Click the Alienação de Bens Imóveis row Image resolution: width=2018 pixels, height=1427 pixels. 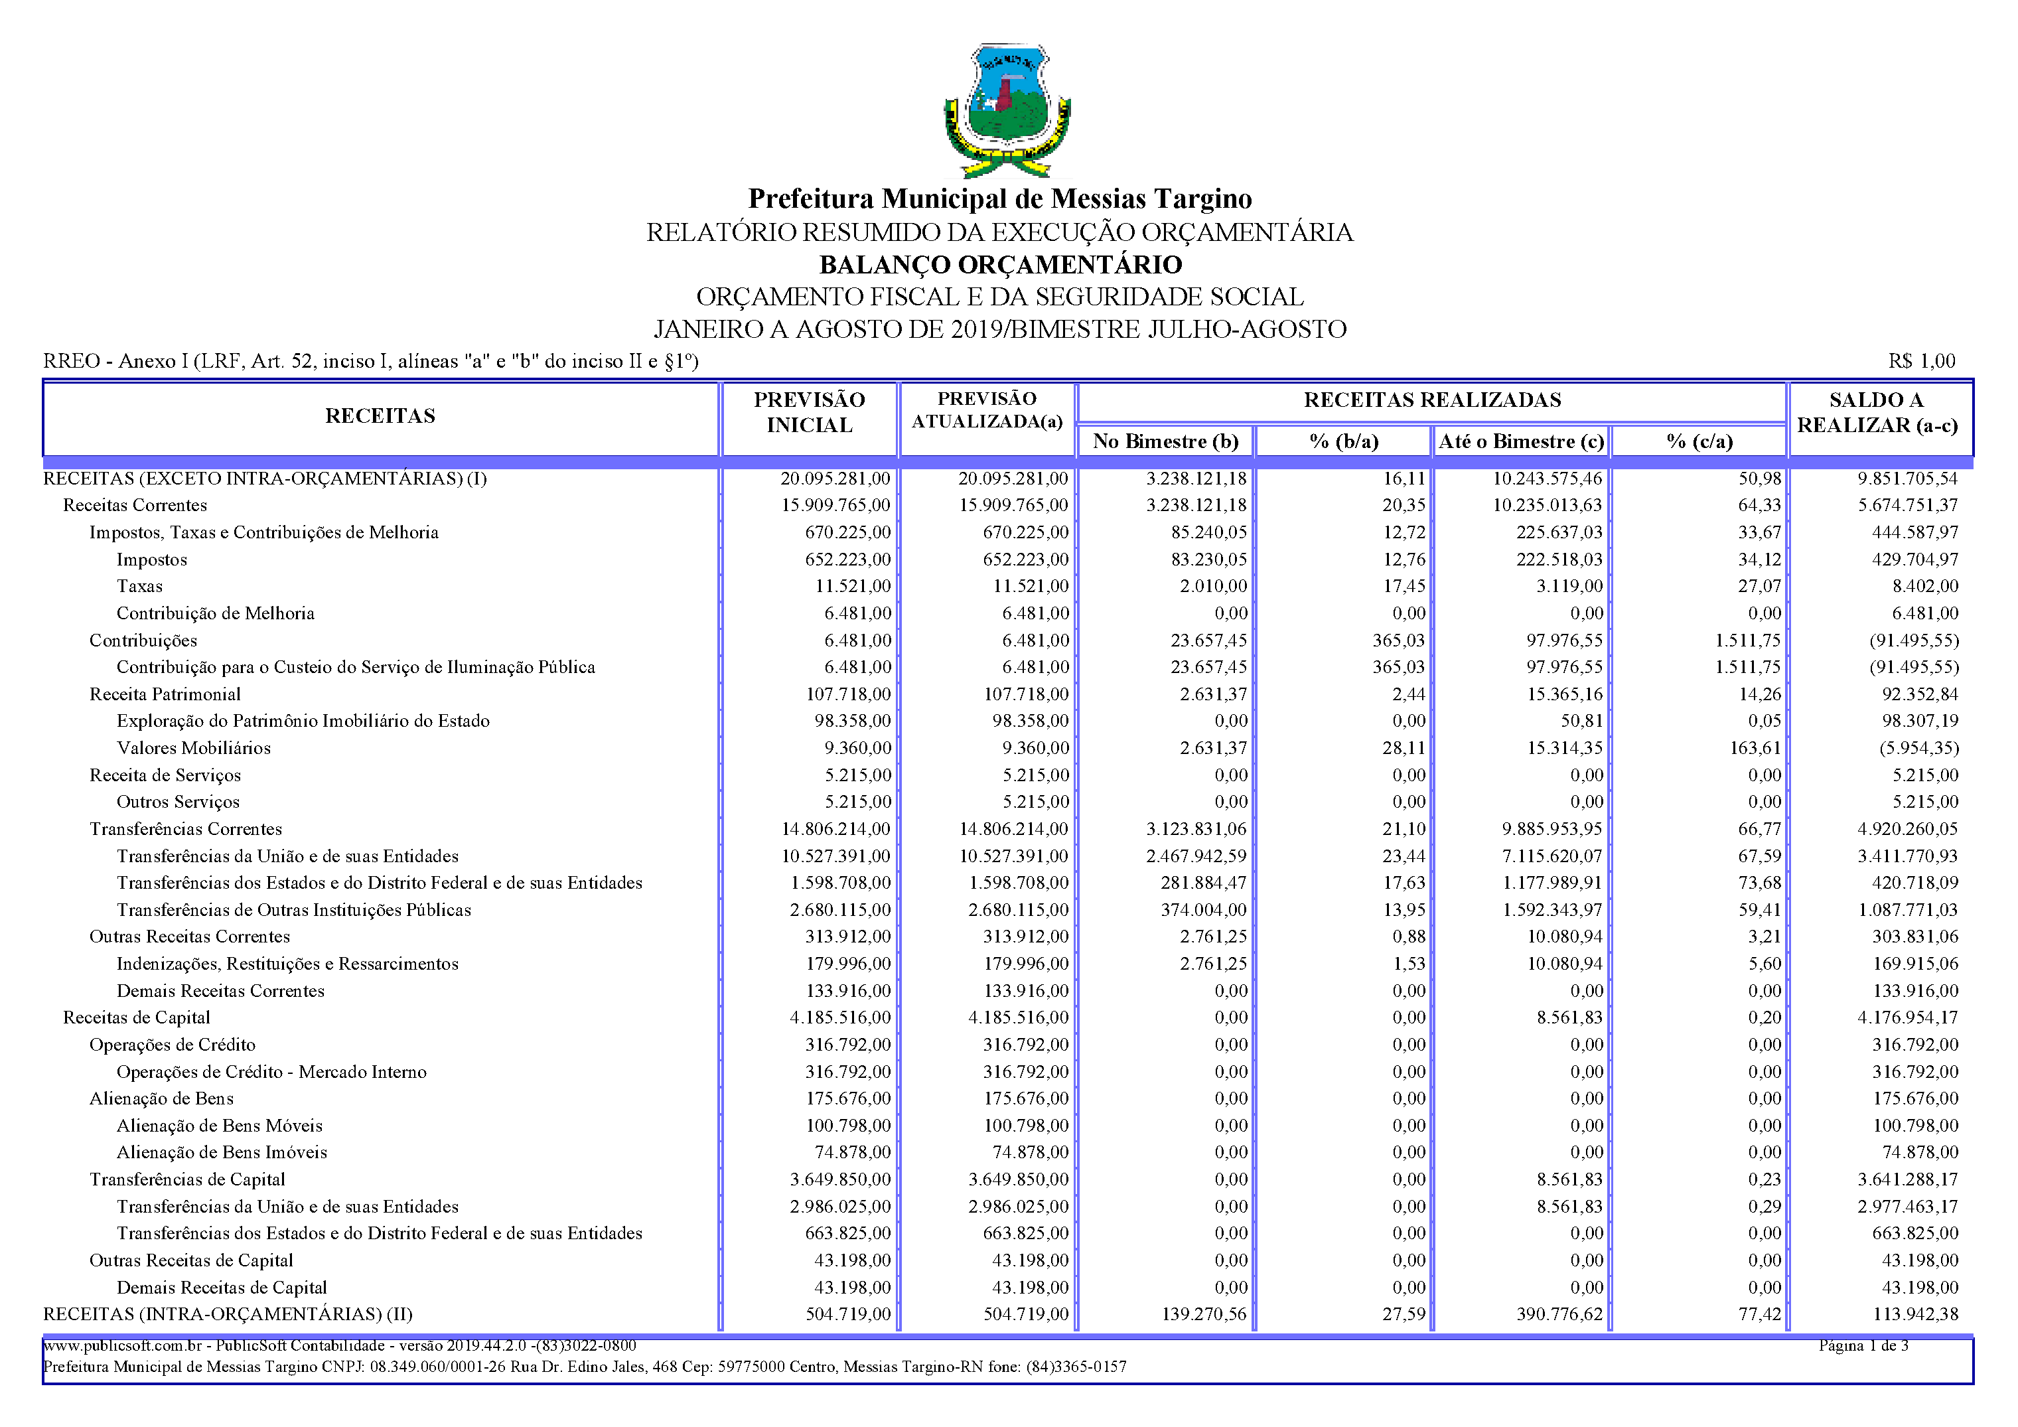pos(222,1153)
